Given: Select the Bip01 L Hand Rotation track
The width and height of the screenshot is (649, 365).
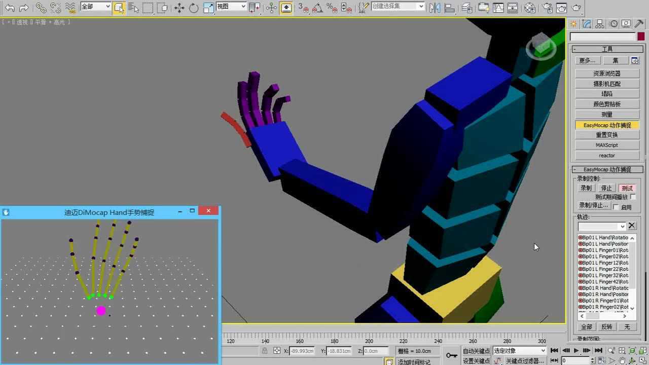Looking at the screenshot, I should 604,237.
